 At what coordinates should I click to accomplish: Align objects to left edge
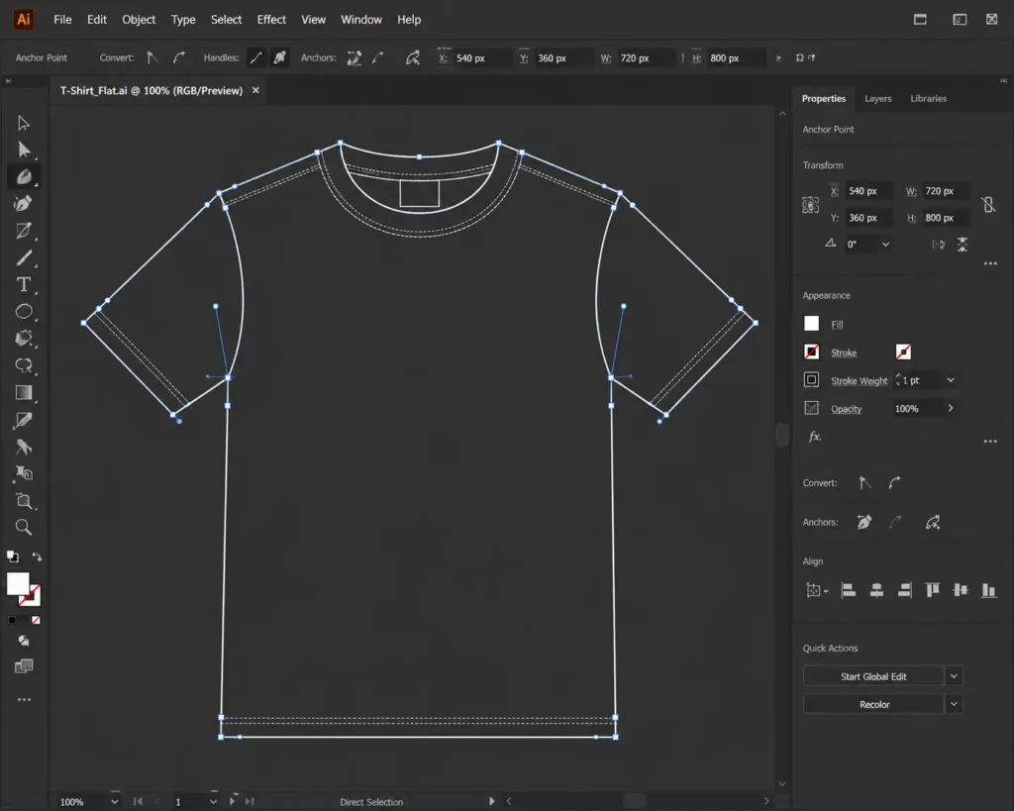click(x=848, y=590)
